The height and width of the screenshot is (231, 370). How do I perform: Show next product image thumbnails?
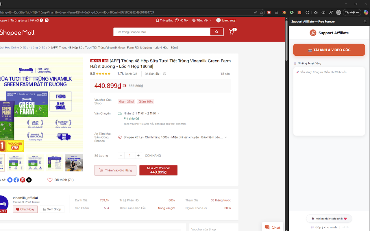point(80,163)
